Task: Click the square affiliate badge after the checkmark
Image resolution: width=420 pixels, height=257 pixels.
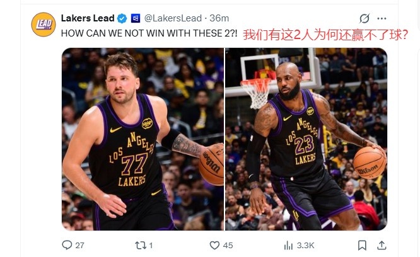Action: [x=136, y=18]
